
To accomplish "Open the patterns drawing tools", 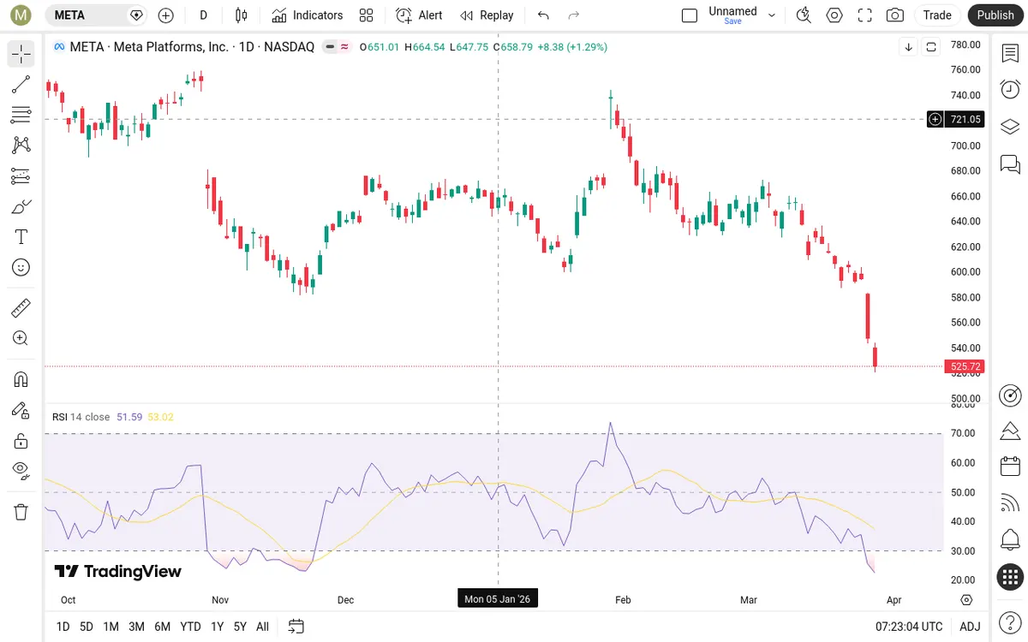I will (x=21, y=146).
